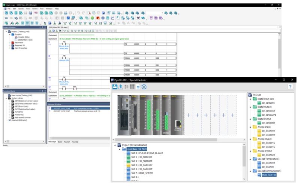
Task: Open the Help menu
Action: tap(57, 9)
